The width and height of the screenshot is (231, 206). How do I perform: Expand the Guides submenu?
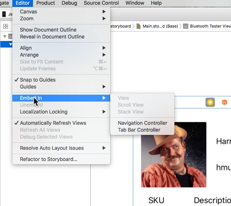coord(61,87)
